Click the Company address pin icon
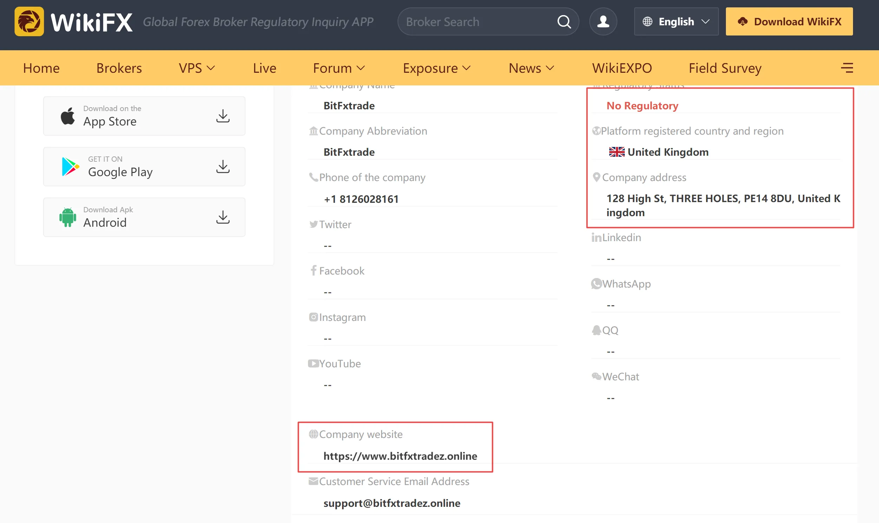 click(x=596, y=177)
